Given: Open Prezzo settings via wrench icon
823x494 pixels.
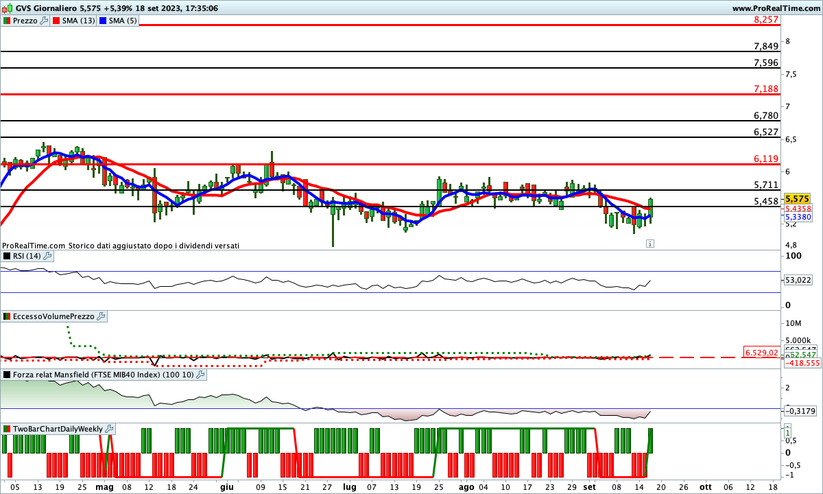Looking at the screenshot, I should click(44, 21).
